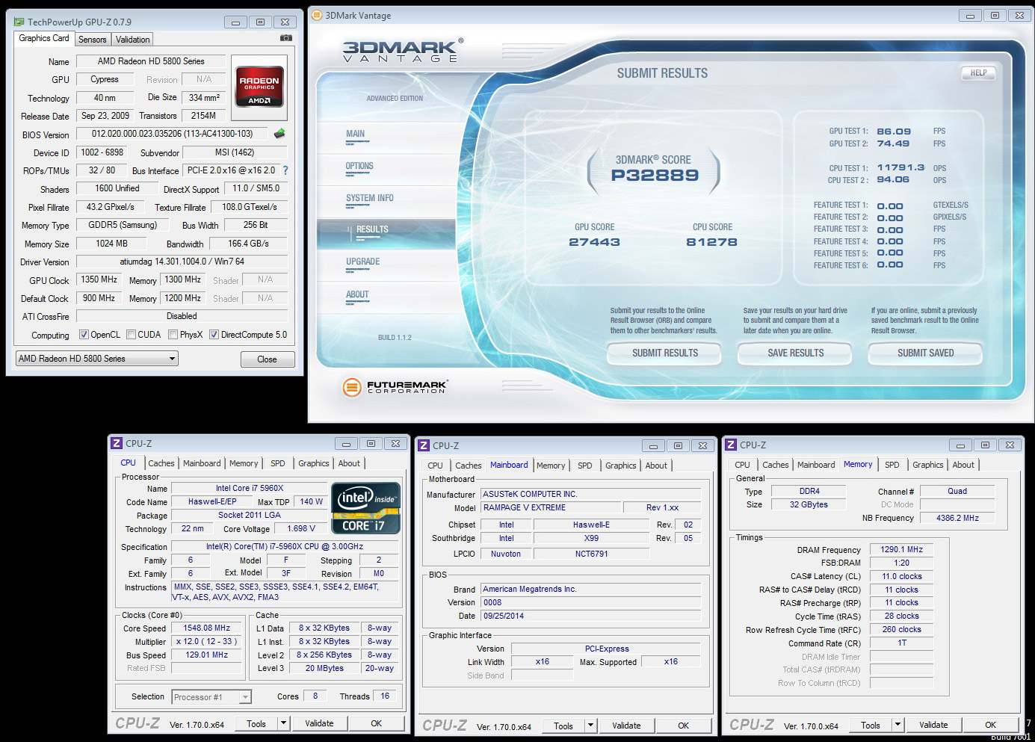Click the DRAM Frequency value 1290.1 MHz
Viewport: 1035px width, 742px height.
[902, 549]
